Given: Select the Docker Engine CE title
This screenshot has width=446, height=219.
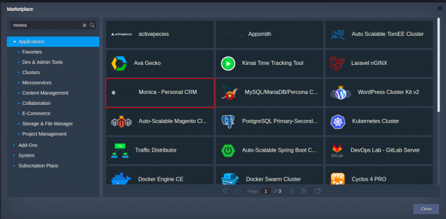Looking at the screenshot, I should click(x=161, y=179).
